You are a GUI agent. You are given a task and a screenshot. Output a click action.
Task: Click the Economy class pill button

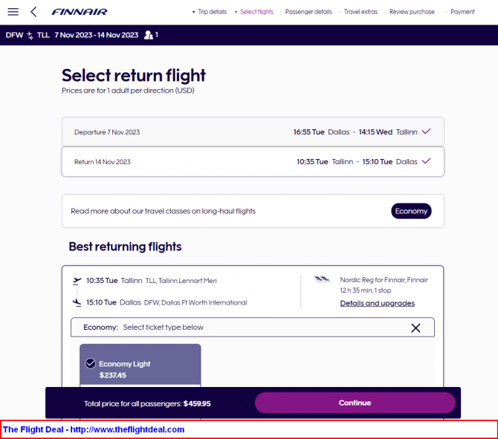click(x=411, y=211)
